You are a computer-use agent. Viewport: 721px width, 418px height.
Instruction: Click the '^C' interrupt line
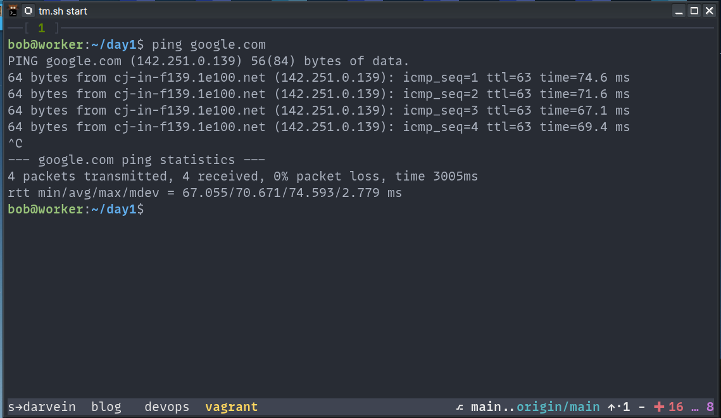[15, 144]
